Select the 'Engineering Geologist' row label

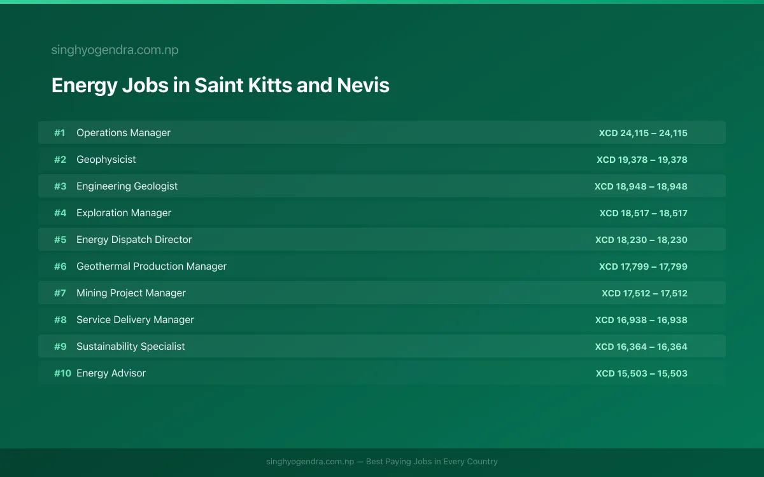(x=127, y=186)
